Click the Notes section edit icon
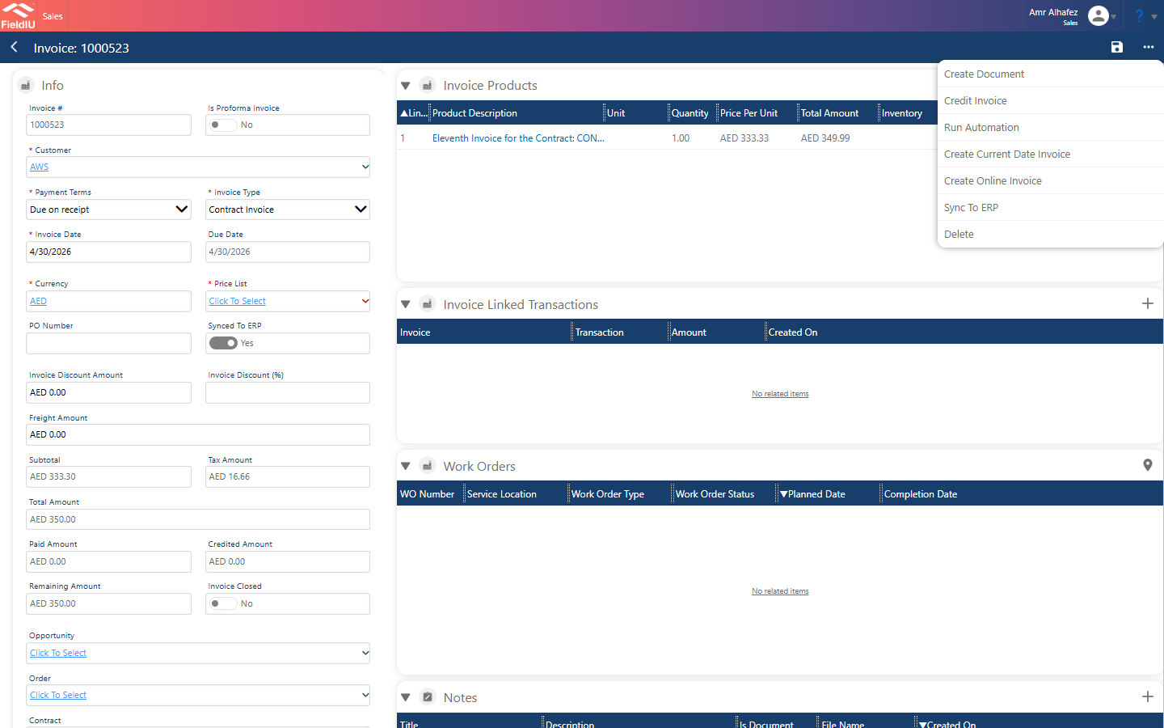Image resolution: width=1164 pixels, height=728 pixels. coord(428,697)
